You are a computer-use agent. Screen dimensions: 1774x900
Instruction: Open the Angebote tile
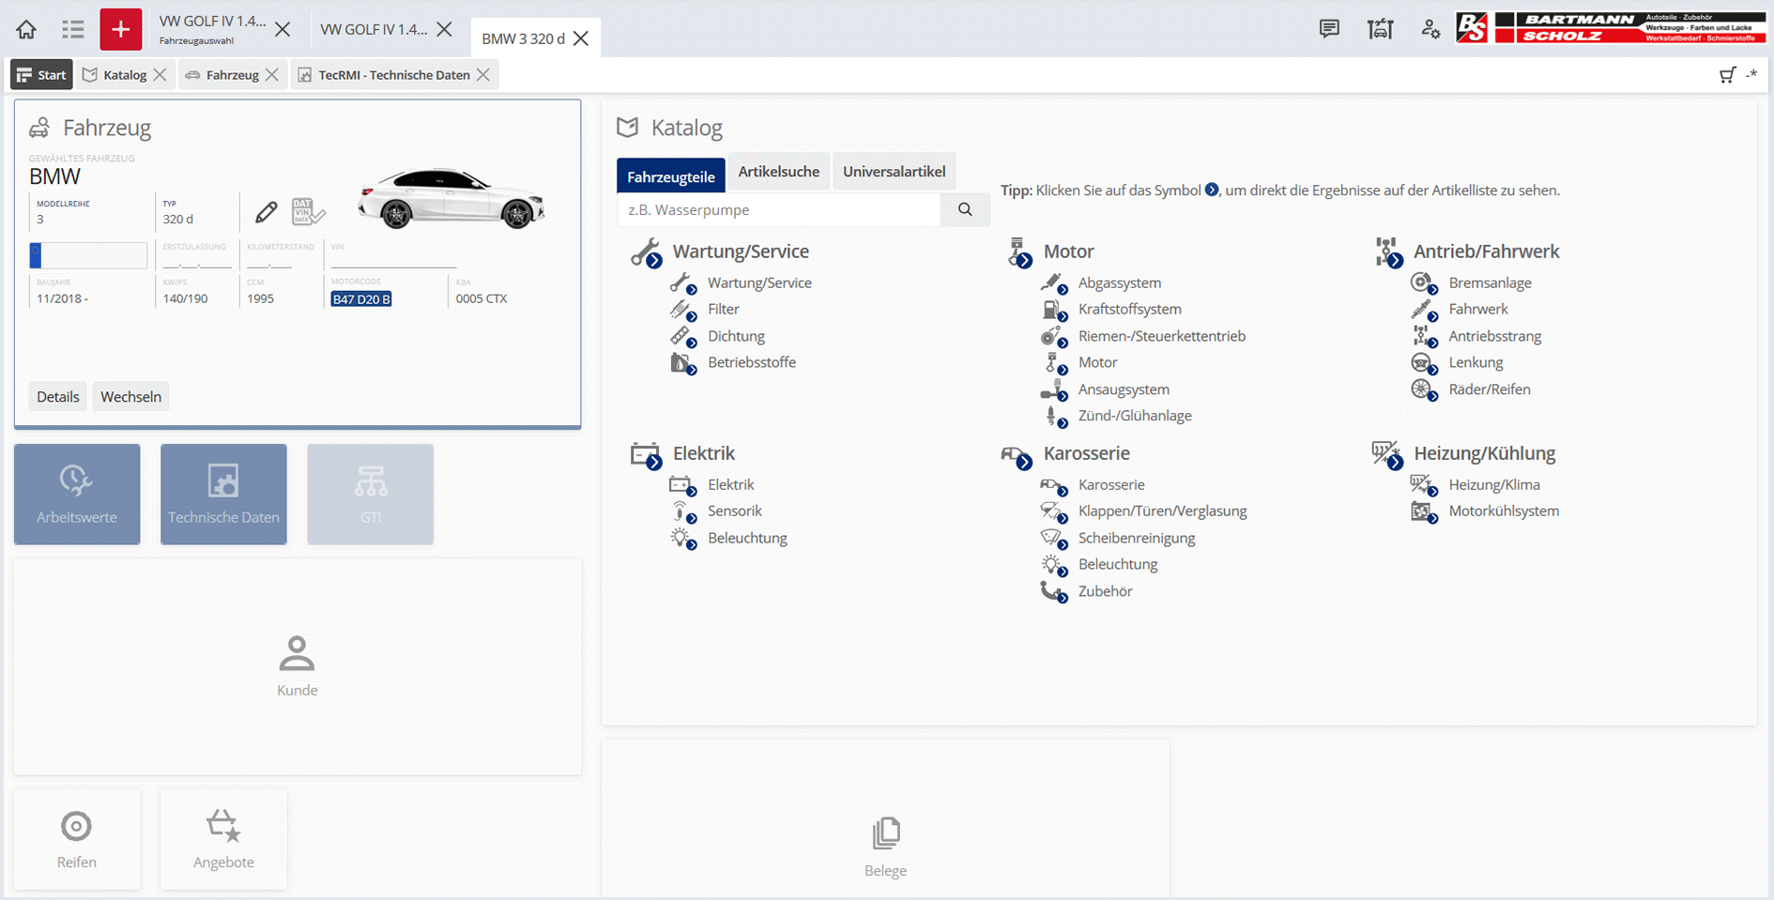(223, 839)
